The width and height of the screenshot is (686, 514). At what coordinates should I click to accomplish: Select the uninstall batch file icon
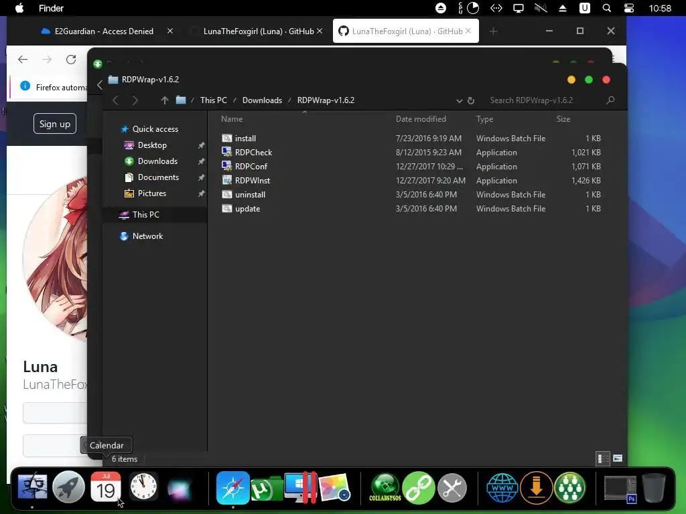226,195
